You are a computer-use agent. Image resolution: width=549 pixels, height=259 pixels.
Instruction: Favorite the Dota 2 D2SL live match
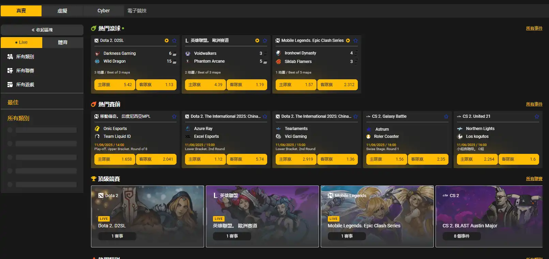174,41
